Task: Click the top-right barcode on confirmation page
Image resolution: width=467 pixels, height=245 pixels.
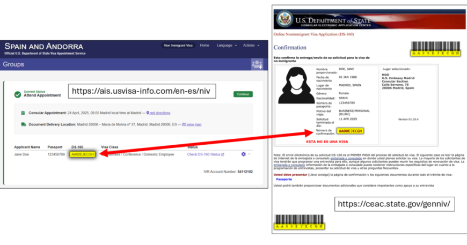Action: pyautogui.click(x=435, y=49)
